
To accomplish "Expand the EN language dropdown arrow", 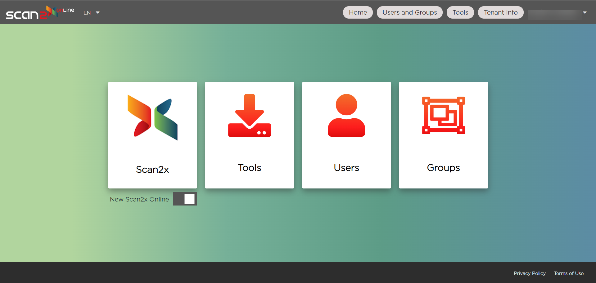I will click(98, 13).
